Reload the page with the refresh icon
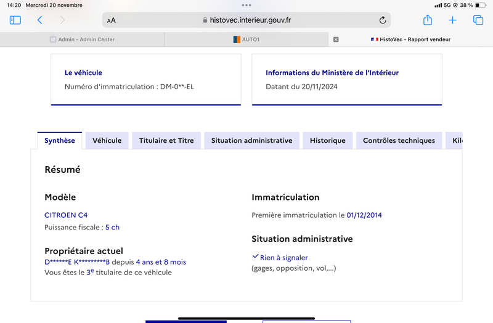The image size is (493, 323). [x=382, y=20]
